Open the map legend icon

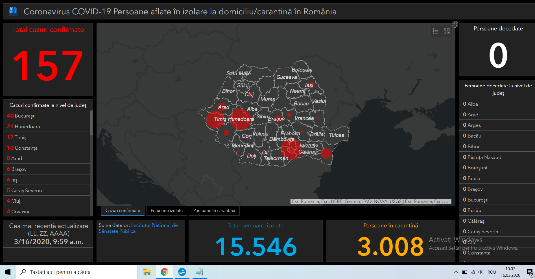point(435,31)
